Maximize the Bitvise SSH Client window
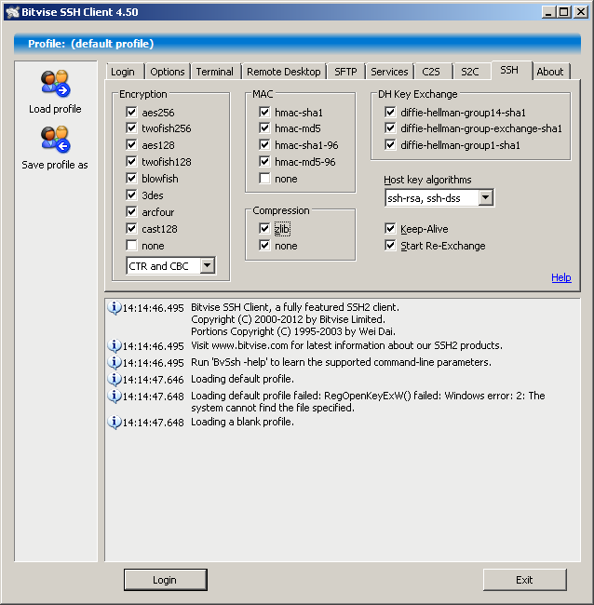The image size is (594, 605). pyautogui.click(x=563, y=12)
